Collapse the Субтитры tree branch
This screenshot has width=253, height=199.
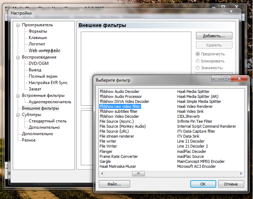click(x=18, y=115)
